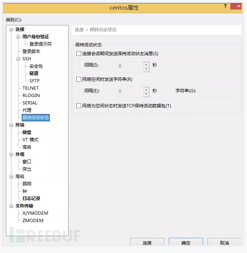
Task: Go to 日志记录 settings
Action: 31,199
